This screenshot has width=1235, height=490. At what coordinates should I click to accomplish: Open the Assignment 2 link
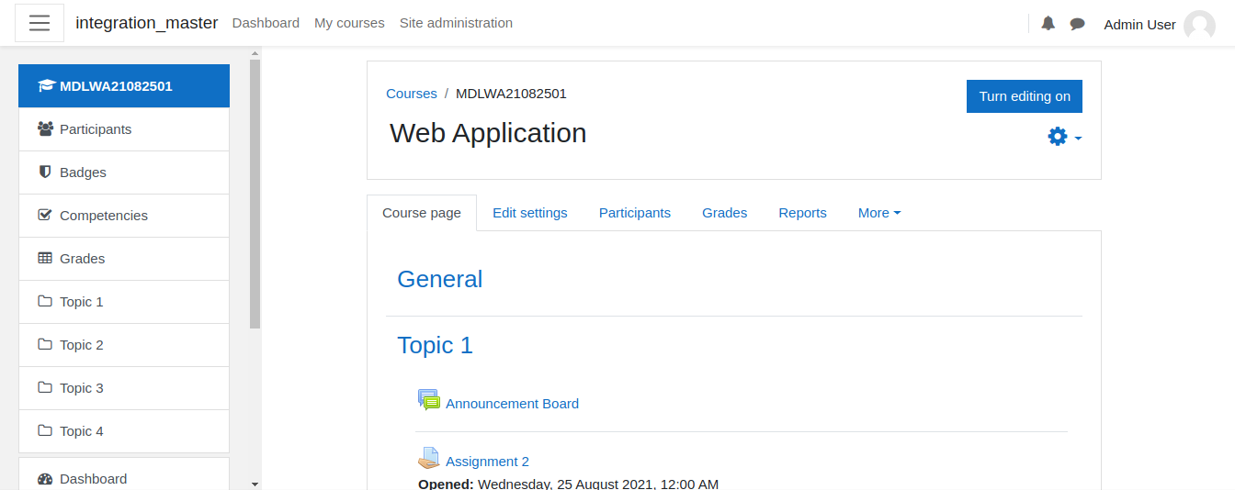point(488,462)
